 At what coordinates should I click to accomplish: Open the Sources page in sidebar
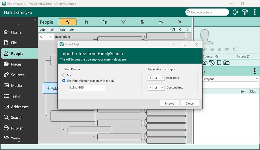coord(20,75)
